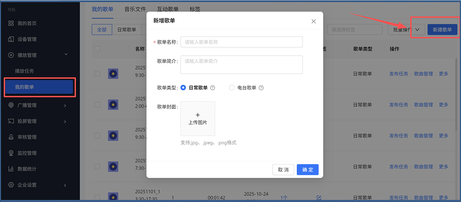The width and height of the screenshot is (461, 202).
Task: Click help icon next to 日常歌单 radio
Action: point(213,88)
